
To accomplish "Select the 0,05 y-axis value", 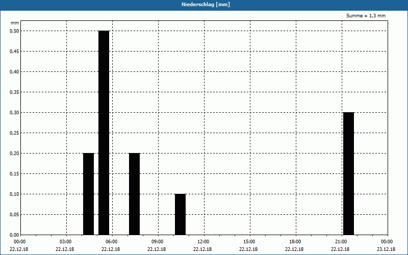I will click(14, 214).
